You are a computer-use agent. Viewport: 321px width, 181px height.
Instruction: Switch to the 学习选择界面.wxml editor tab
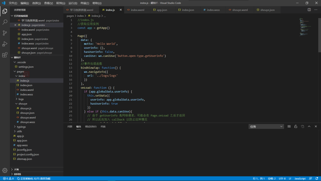coord(81,10)
